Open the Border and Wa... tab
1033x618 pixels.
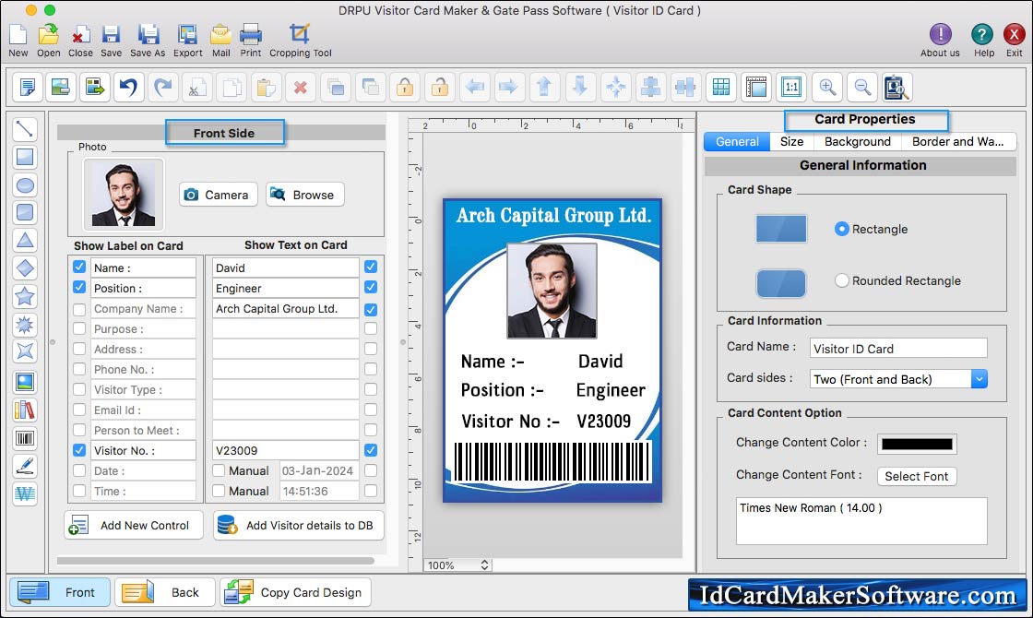[958, 142]
